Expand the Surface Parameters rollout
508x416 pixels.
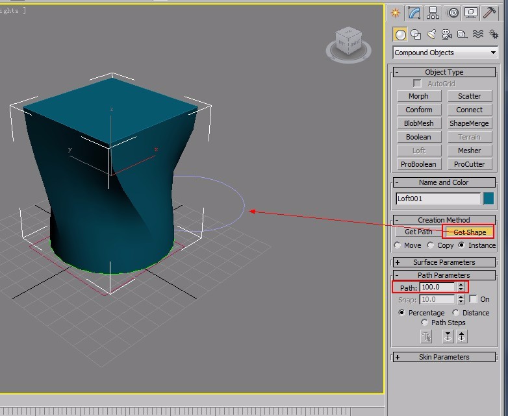click(x=444, y=262)
